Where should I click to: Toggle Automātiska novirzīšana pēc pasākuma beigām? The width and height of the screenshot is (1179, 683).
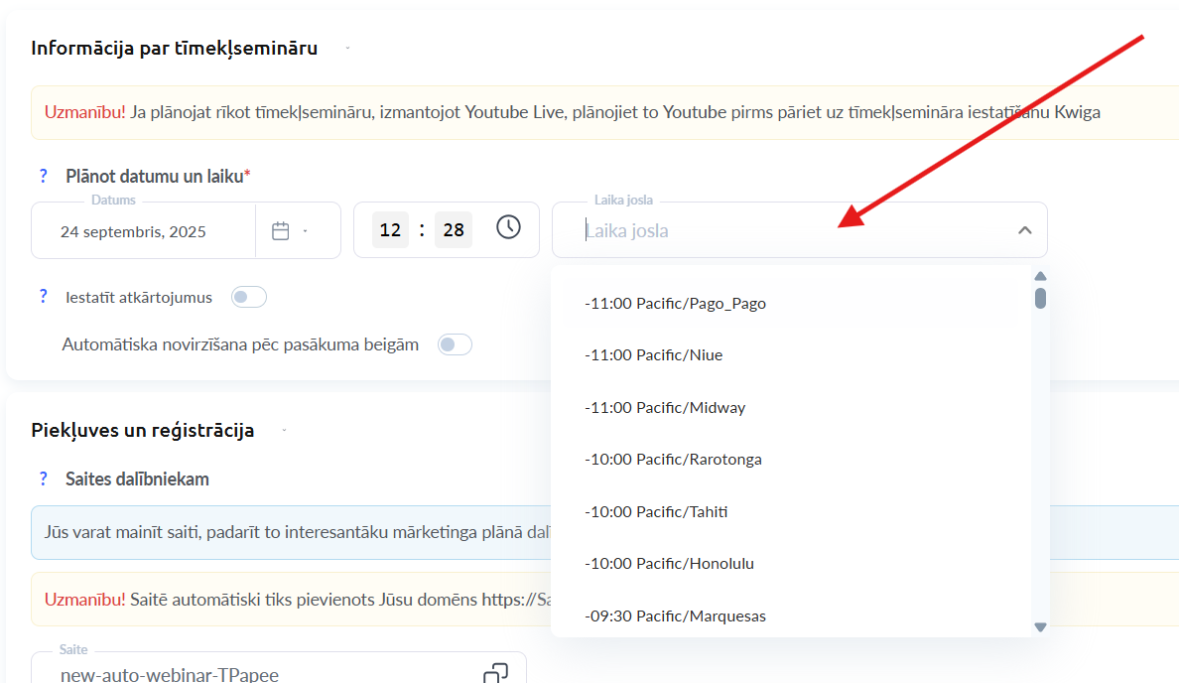click(x=455, y=344)
